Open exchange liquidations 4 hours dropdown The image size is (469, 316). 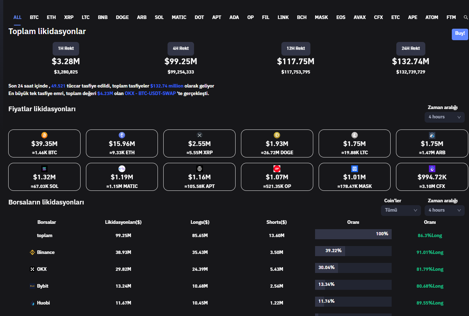pos(444,210)
